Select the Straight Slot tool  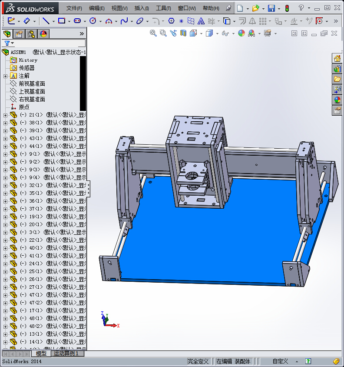tap(77, 21)
